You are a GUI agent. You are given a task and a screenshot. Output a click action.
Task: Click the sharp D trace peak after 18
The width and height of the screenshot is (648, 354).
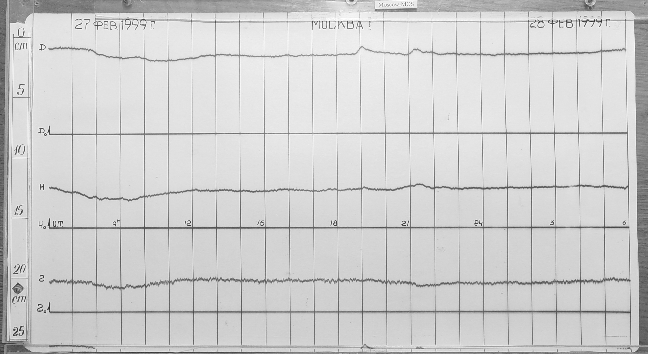pyautogui.click(x=362, y=47)
